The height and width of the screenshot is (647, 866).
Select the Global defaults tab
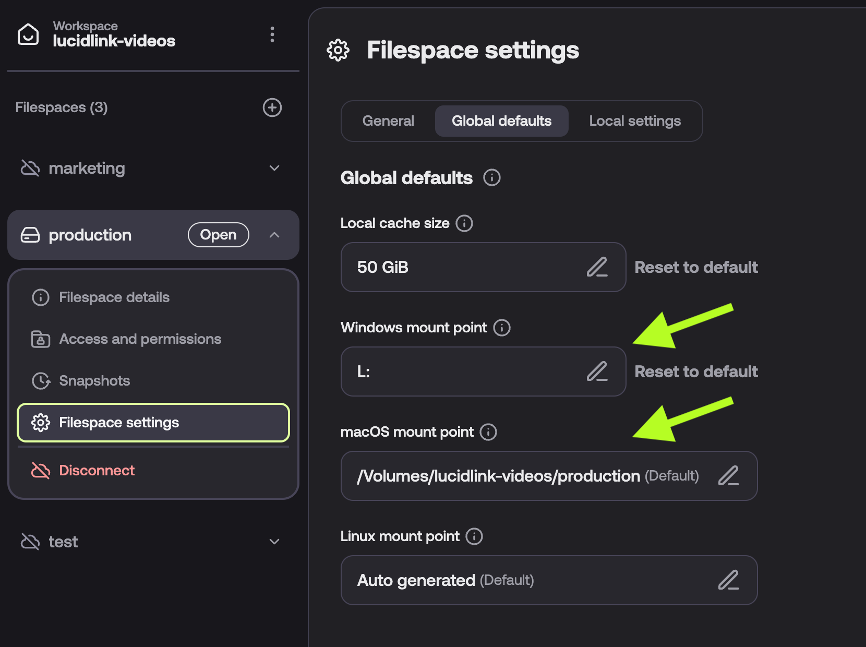(501, 121)
